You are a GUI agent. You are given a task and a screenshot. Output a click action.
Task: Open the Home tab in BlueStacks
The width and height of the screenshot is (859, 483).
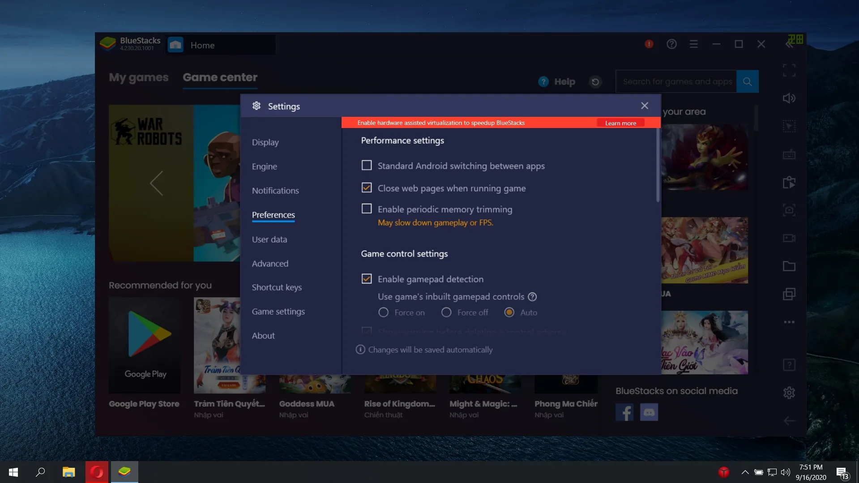220,45
